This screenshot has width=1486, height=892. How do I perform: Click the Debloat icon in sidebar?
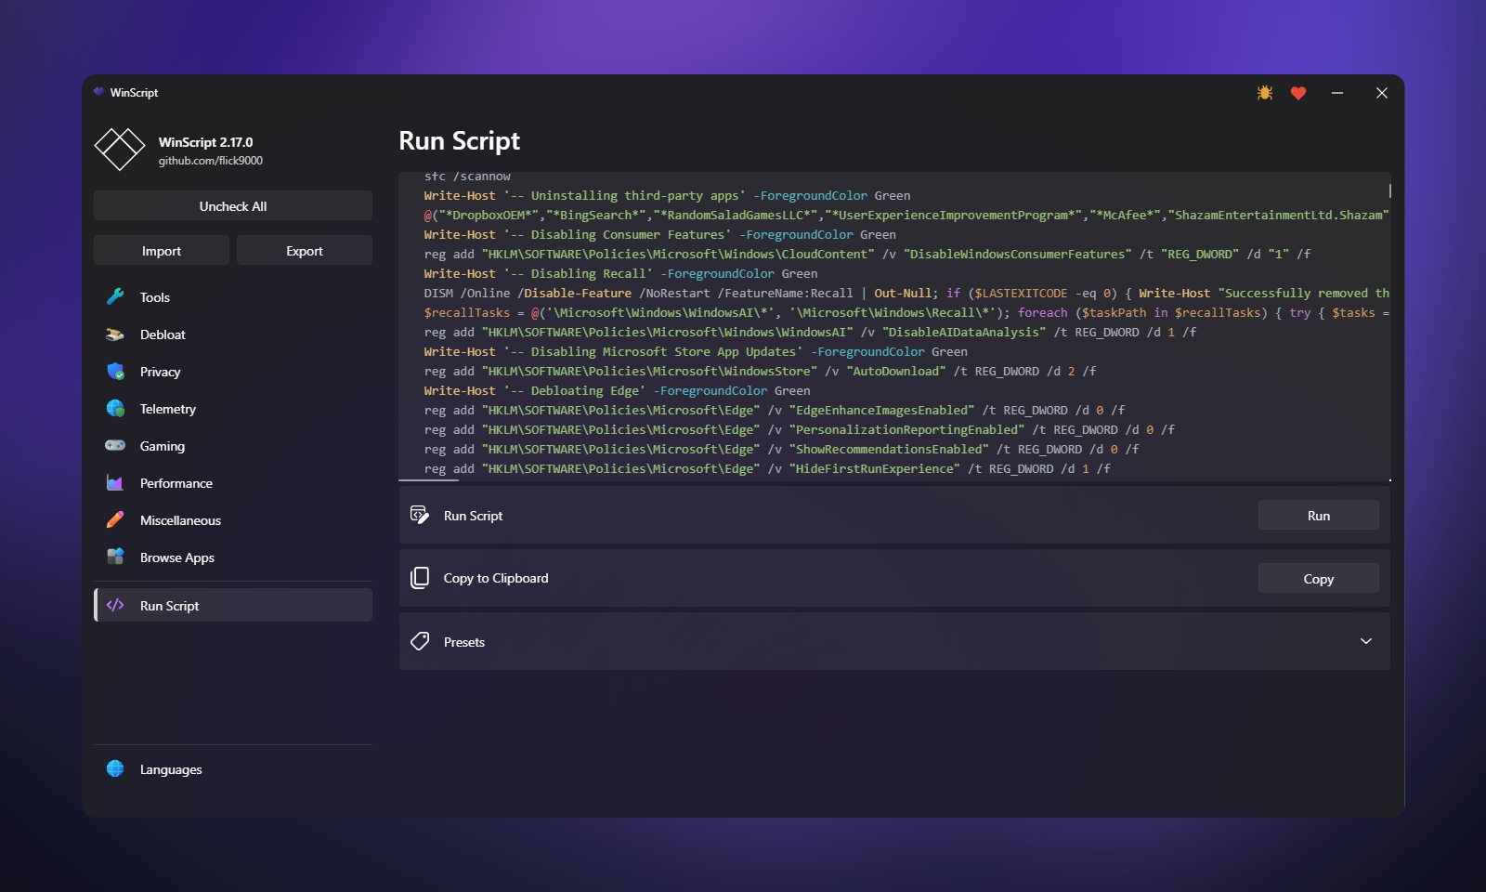115,334
